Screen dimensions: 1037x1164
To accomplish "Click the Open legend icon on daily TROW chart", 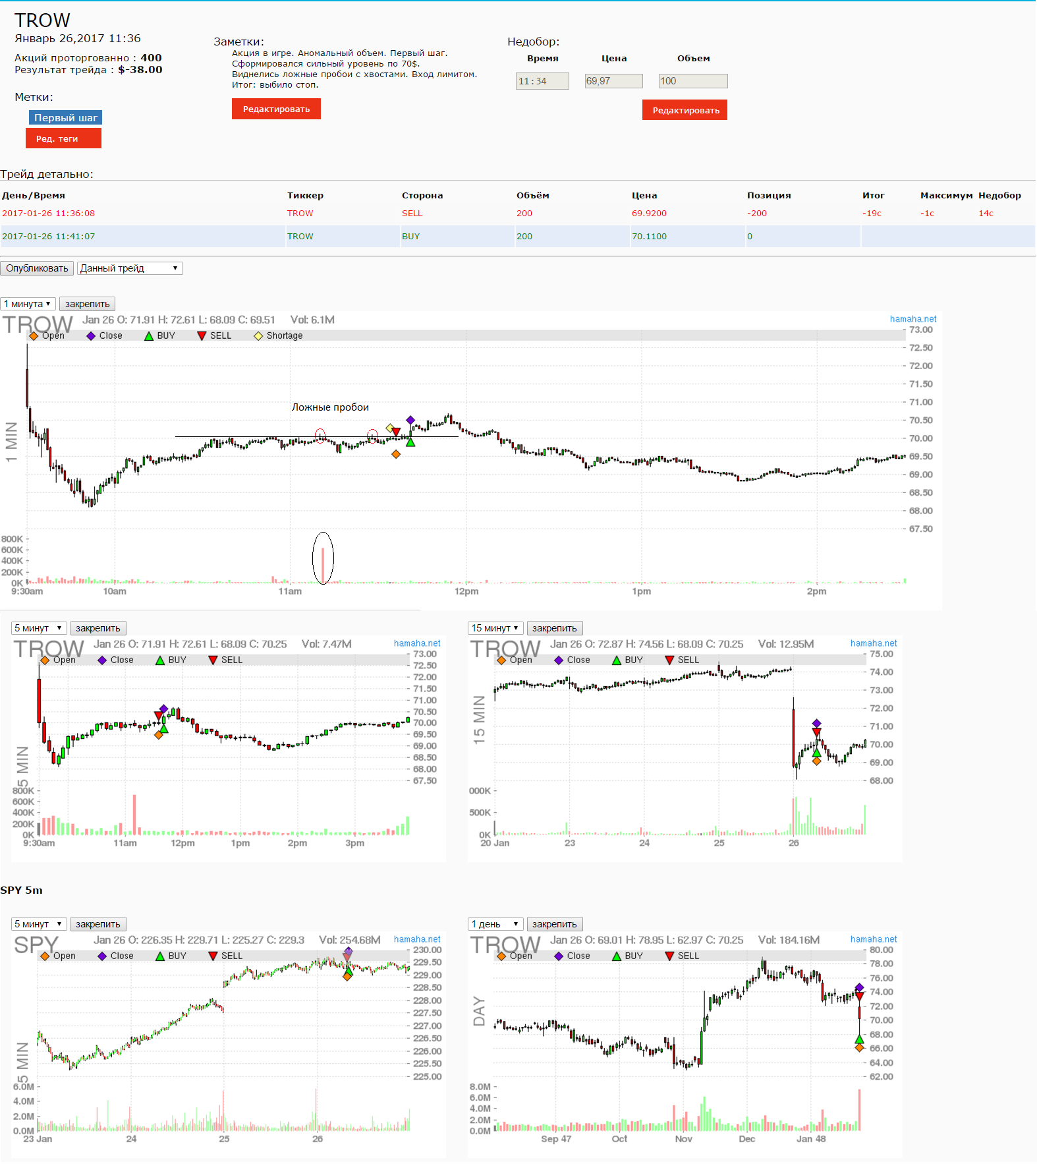I will coord(501,956).
